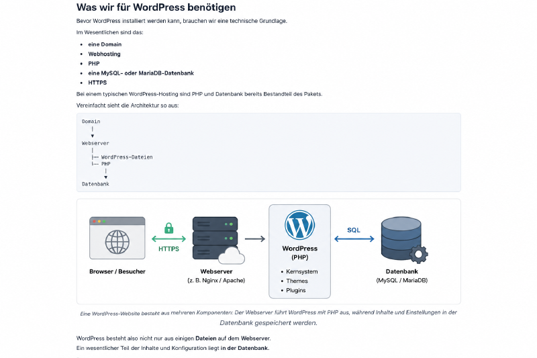Click the WordPress logo icon
The width and height of the screenshot is (537, 358).
299,225
